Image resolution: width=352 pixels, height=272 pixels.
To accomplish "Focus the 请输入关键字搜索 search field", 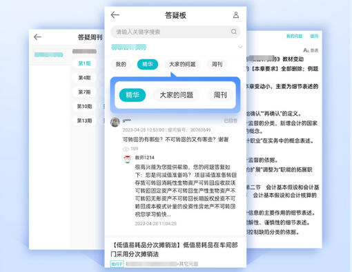I will [x=175, y=32].
